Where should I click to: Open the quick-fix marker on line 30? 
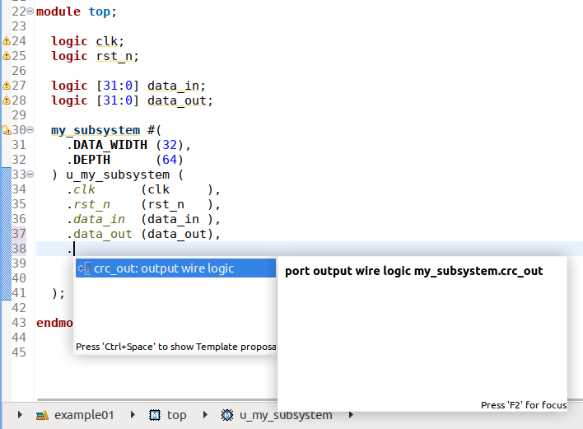click(x=7, y=130)
